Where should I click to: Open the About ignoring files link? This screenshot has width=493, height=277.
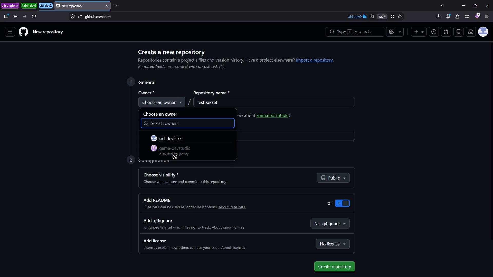[x=228, y=227]
